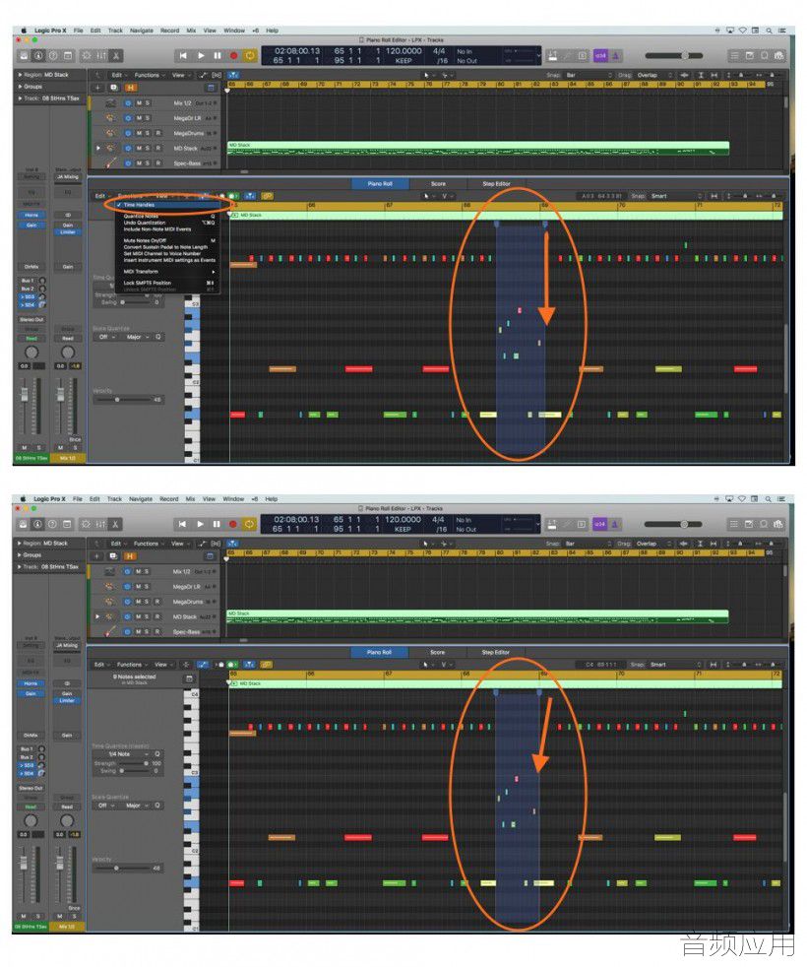The image size is (807, 967).
Task: Mute the MegaDr LR track in the top screenshot
Action: (x=140, y=118)
